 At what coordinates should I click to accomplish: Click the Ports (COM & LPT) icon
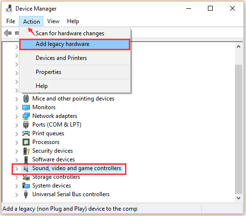(26, 125)
